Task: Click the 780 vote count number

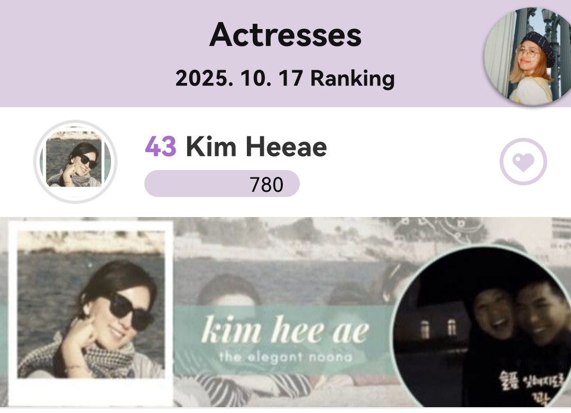Action: click(266, 184)
